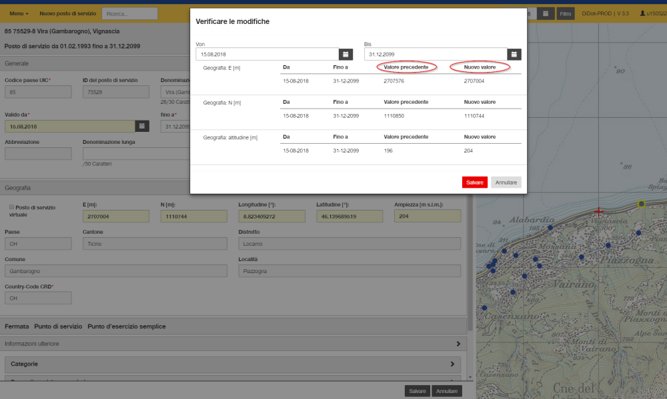Click the Denominazione lunga field
667x399 pixels.
tap(136, 153)
